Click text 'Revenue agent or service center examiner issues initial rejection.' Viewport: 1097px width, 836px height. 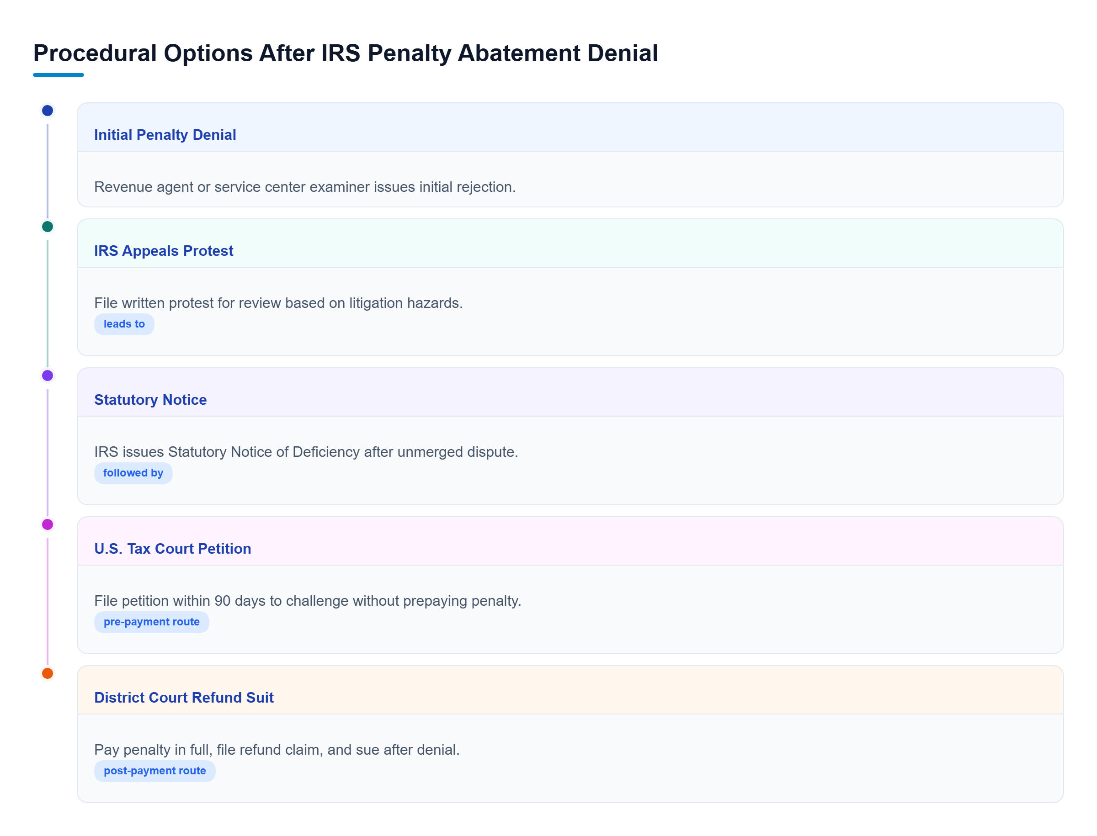(x=305, y=187)
